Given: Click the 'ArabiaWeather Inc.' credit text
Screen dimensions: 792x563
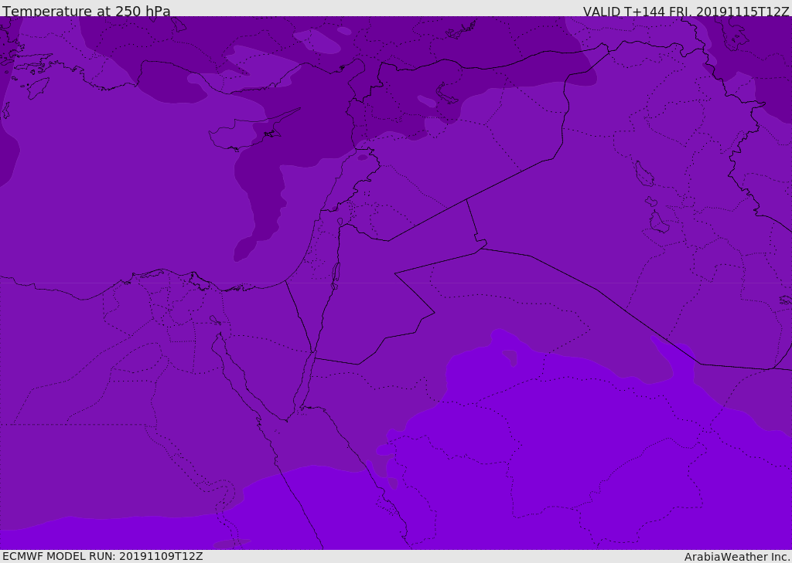Looking at the screenshot, I should (737, 557).
